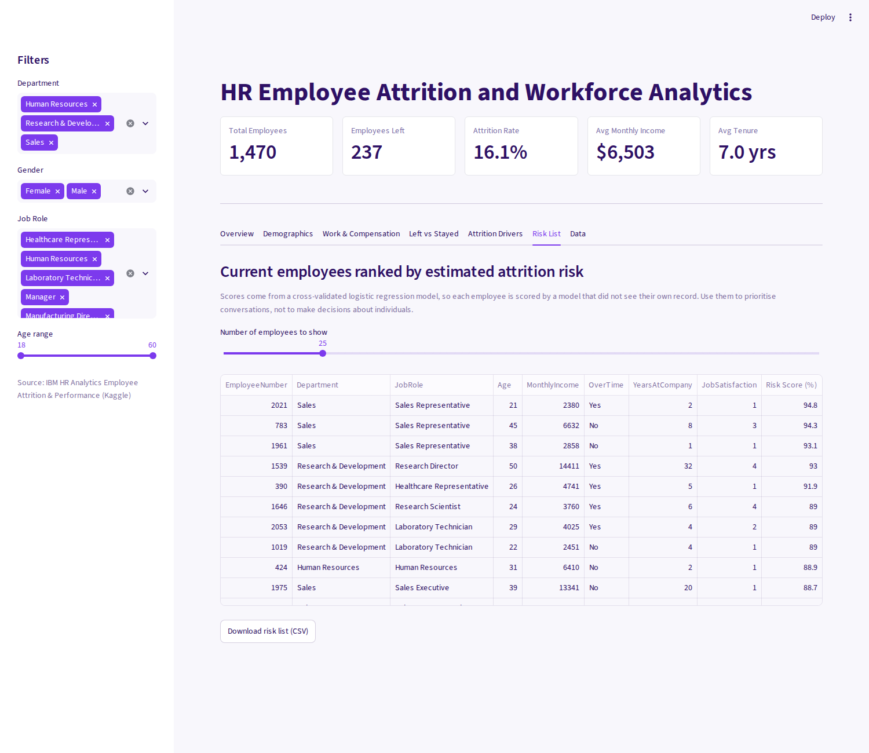Remove the Human Resources job role tag
The width and height of the screenshot is (869, 753).
coord(94,259)
